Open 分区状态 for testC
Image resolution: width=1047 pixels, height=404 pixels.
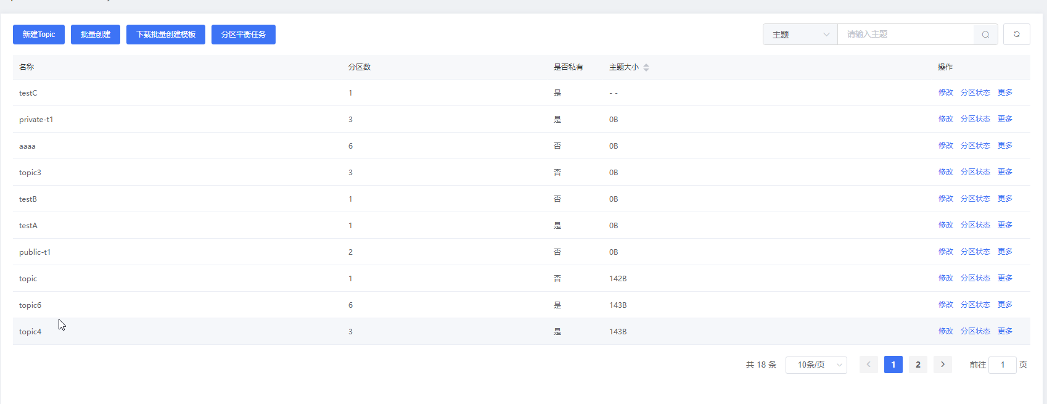[975, 93]
